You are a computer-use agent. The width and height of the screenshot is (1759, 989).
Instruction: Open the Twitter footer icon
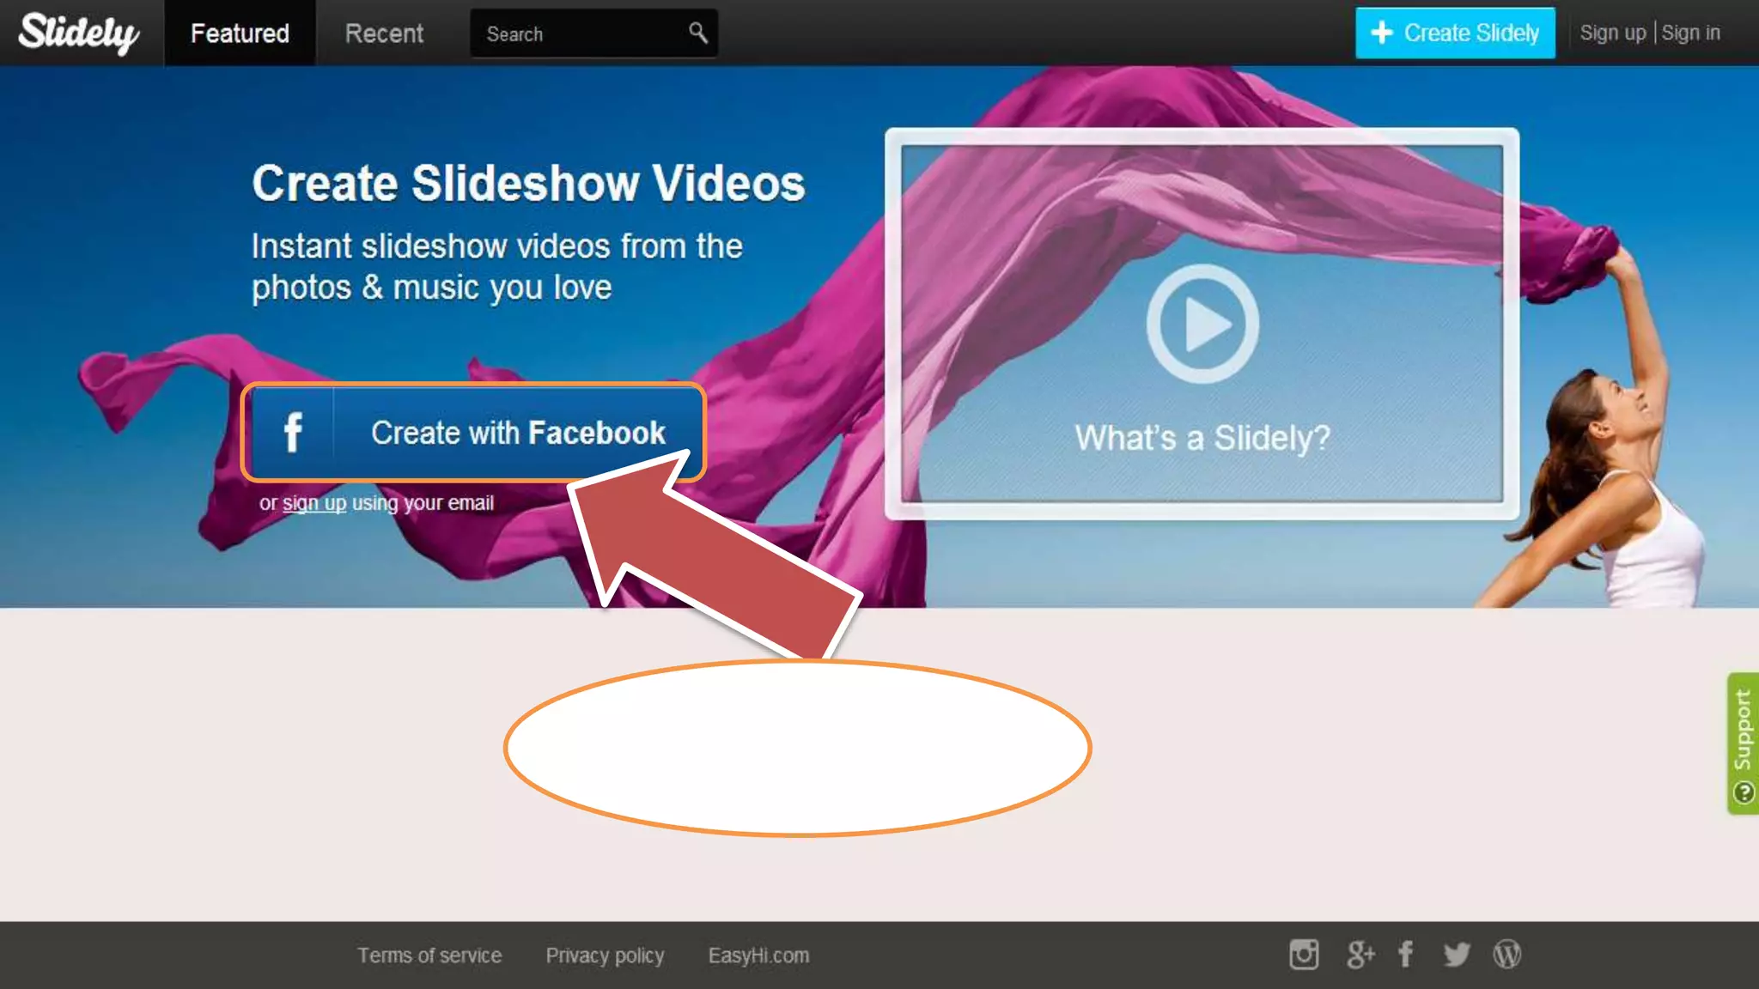point(1456,954)
